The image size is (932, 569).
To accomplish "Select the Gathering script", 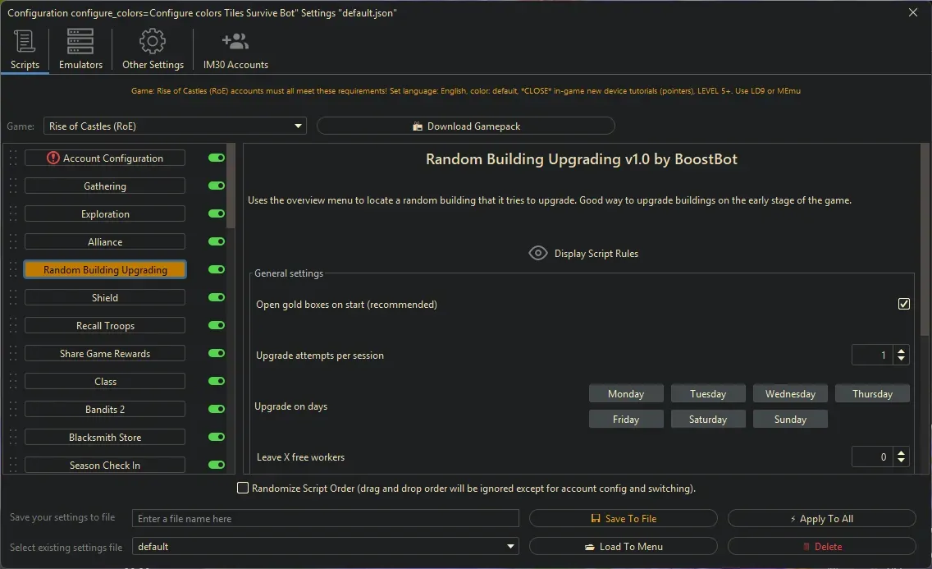I will pos(105,186).
